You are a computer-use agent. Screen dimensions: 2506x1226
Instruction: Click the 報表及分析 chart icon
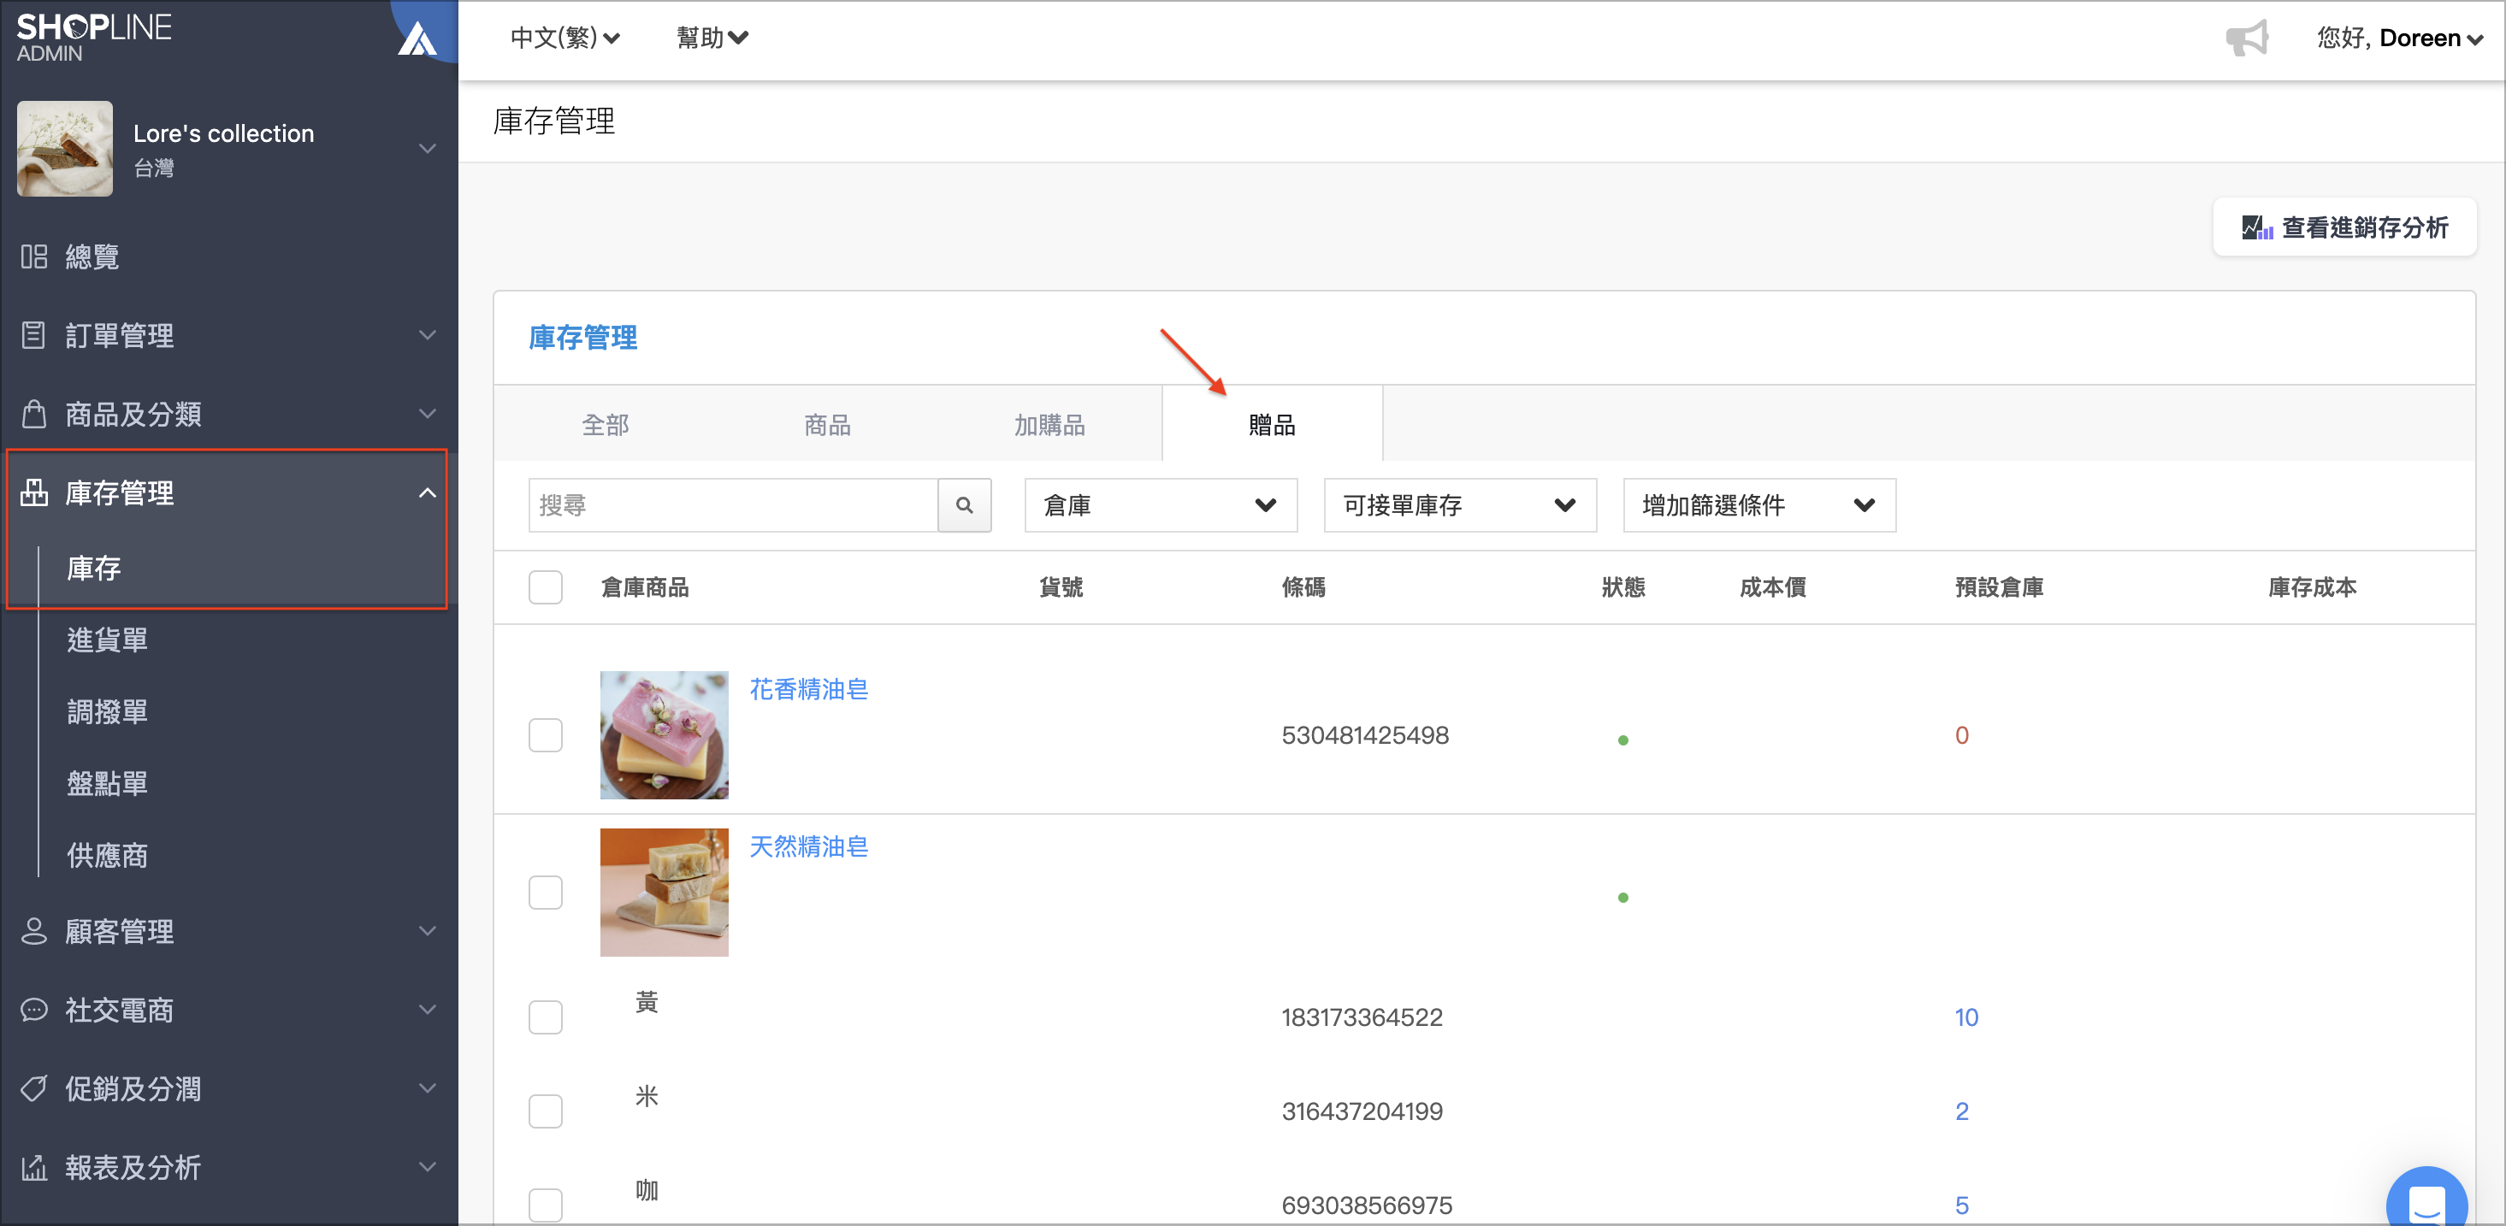click(x=34, y=1168)
